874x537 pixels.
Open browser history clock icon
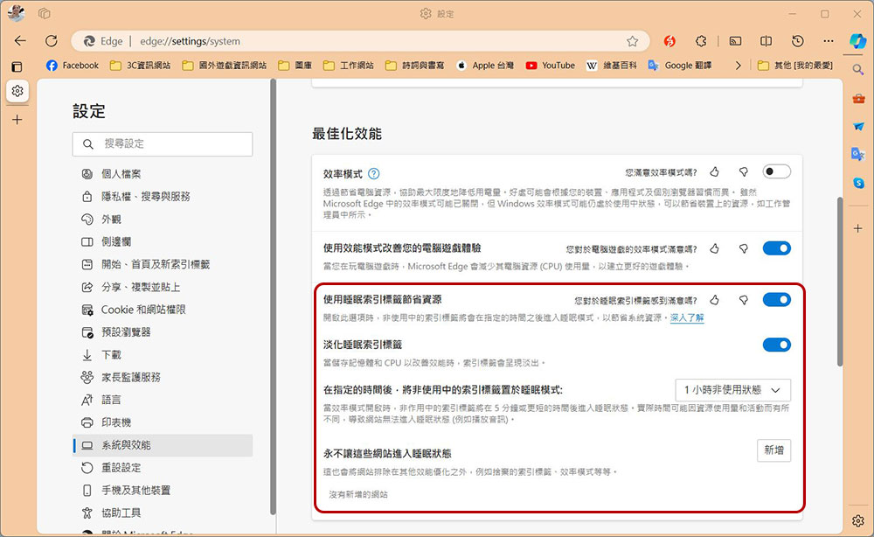[797, 41]
